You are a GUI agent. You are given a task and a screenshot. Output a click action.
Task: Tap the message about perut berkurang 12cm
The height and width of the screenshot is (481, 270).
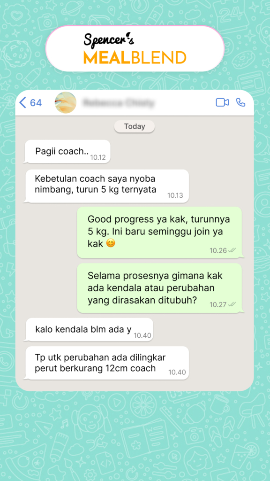[x=107, y=363]
